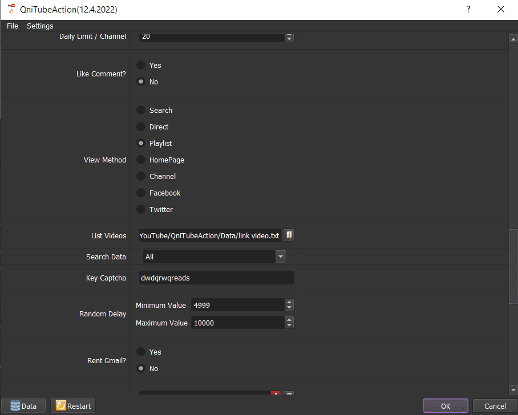This screenshot has width=518, height=415.
Task: Click the Key Captcha label
Action: coord(106,278)
